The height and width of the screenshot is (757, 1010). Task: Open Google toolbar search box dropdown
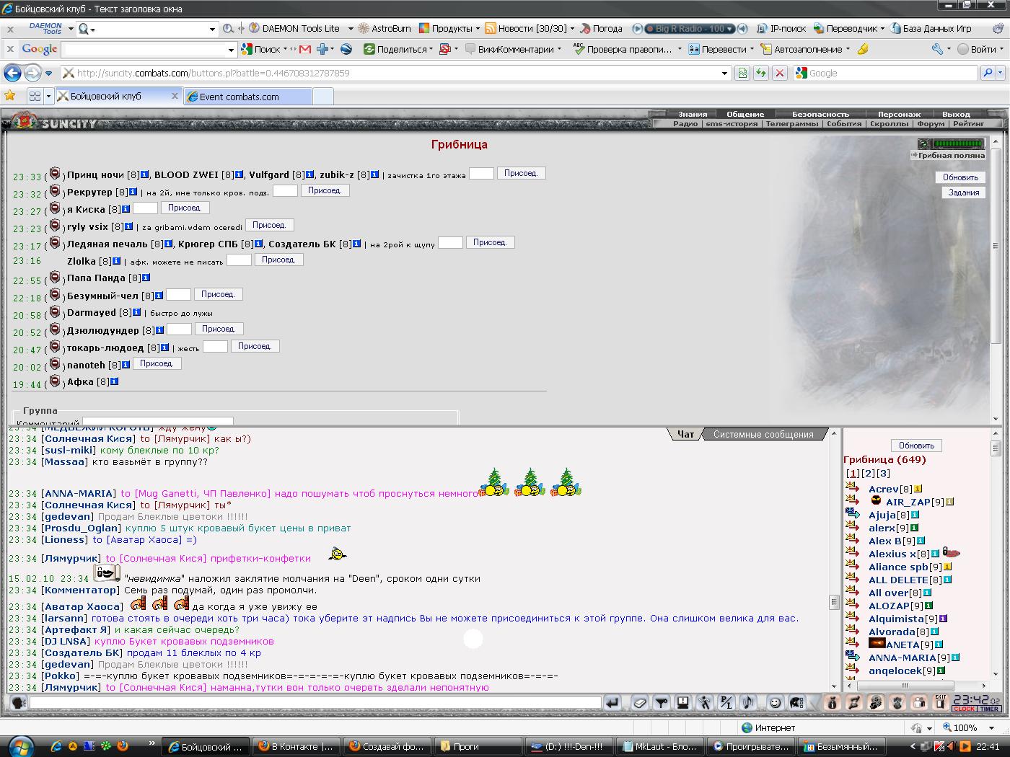(x=231, y=50)
